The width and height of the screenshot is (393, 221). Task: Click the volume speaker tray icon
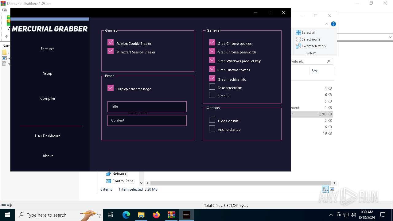353,215
